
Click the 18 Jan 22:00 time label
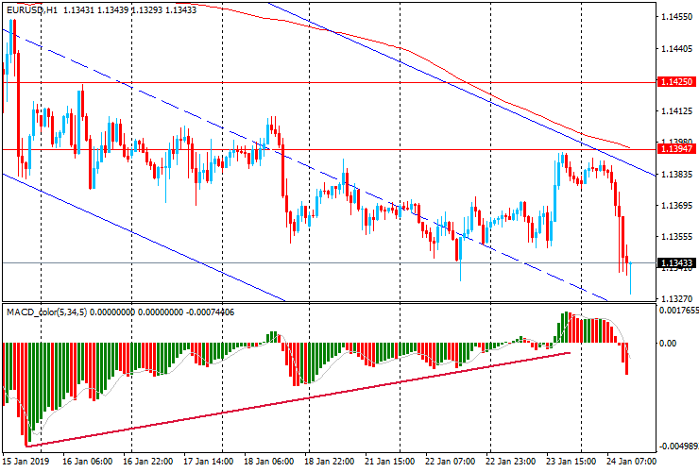pyautogui.click(x=329, y=461)
